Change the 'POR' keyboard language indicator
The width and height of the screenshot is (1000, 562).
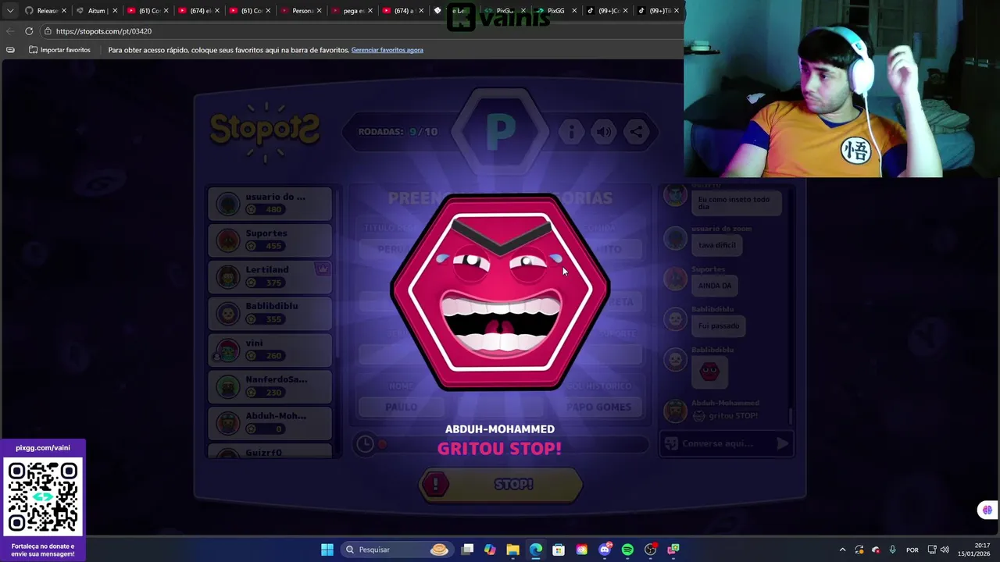pyautogui.click(x=912, y=550)
